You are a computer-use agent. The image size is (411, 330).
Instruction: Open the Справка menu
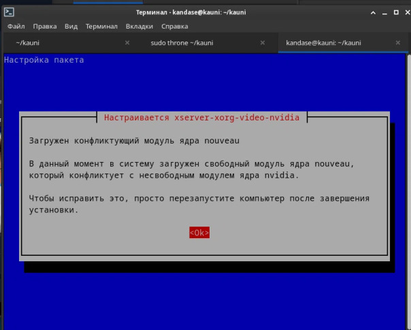(x=175, y=27)
